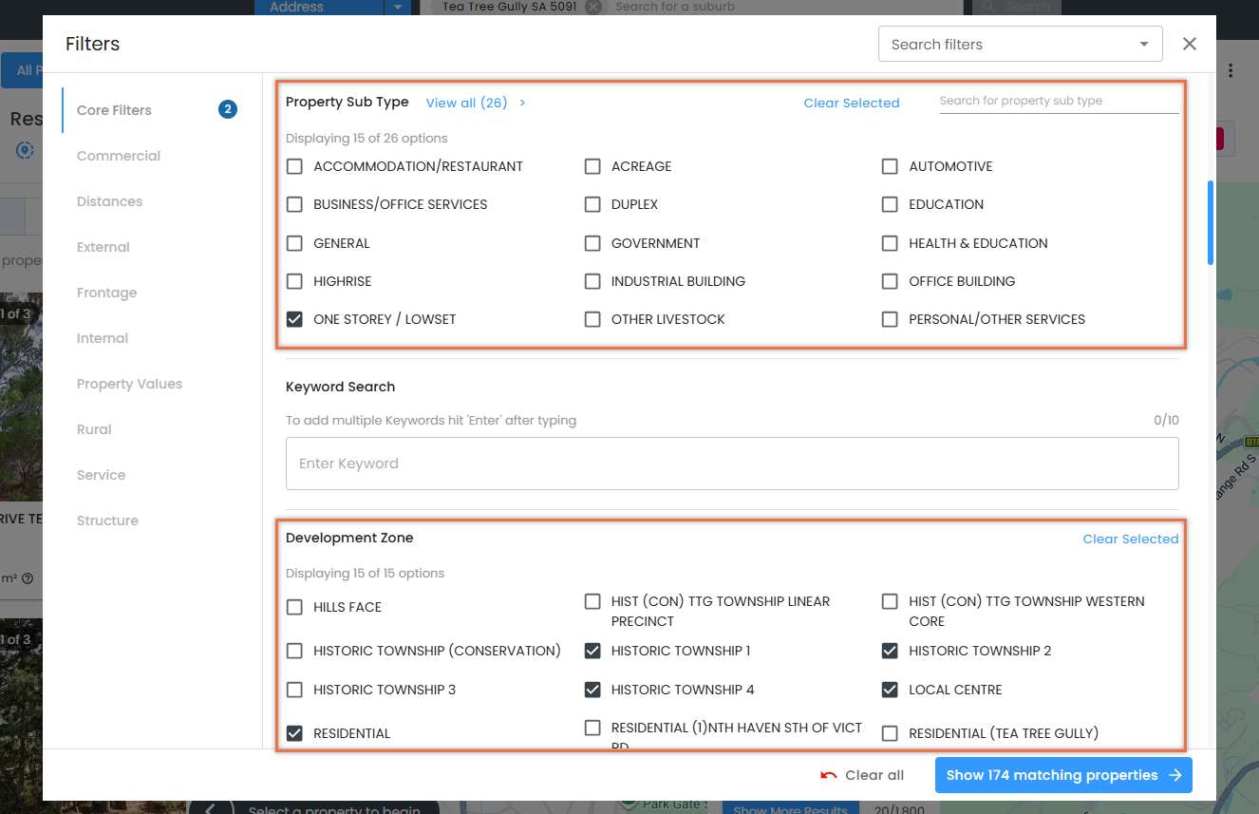Click the three-dot menu icon behind dialog

1231,70
